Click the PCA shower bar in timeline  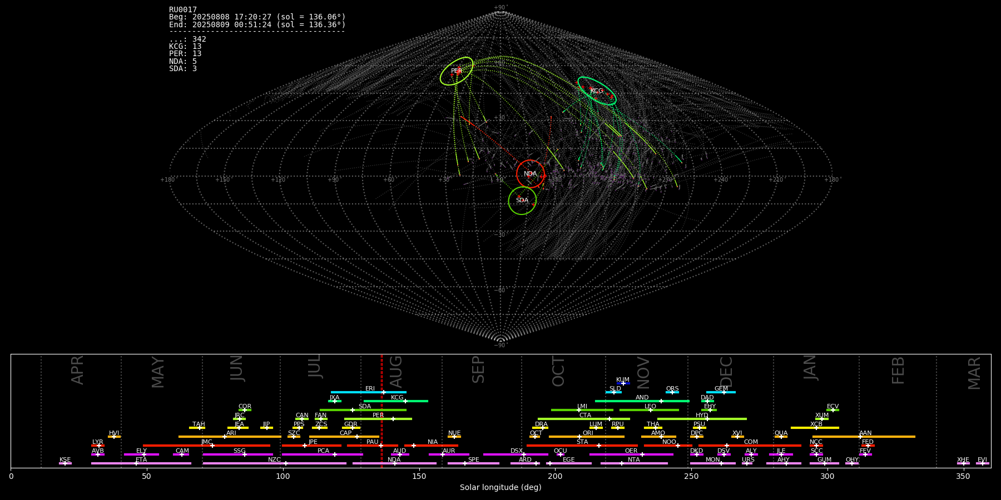323,454
